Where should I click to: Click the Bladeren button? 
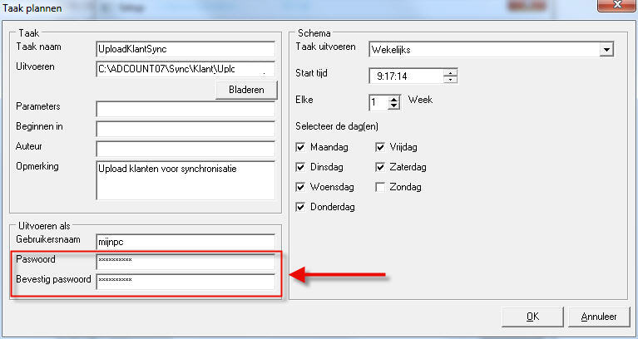[246, 90]
